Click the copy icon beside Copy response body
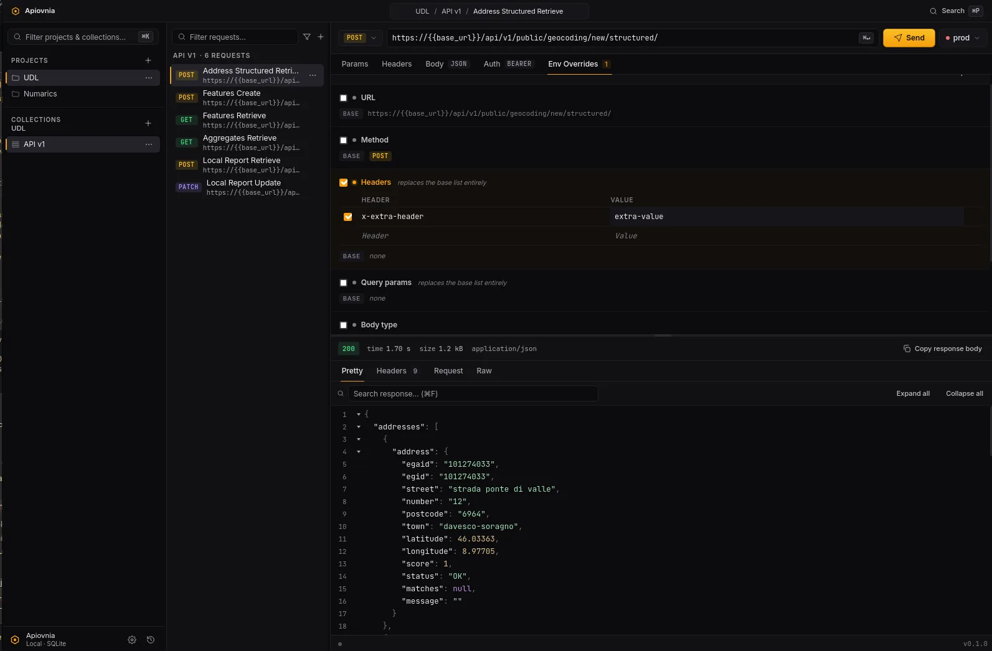The width and height of the screenshot is (992, 651). (x=907, y=349)
